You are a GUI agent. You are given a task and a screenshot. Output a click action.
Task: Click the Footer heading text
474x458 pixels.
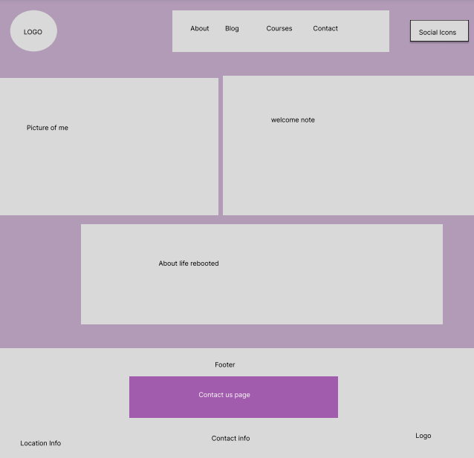click(224, 364)
